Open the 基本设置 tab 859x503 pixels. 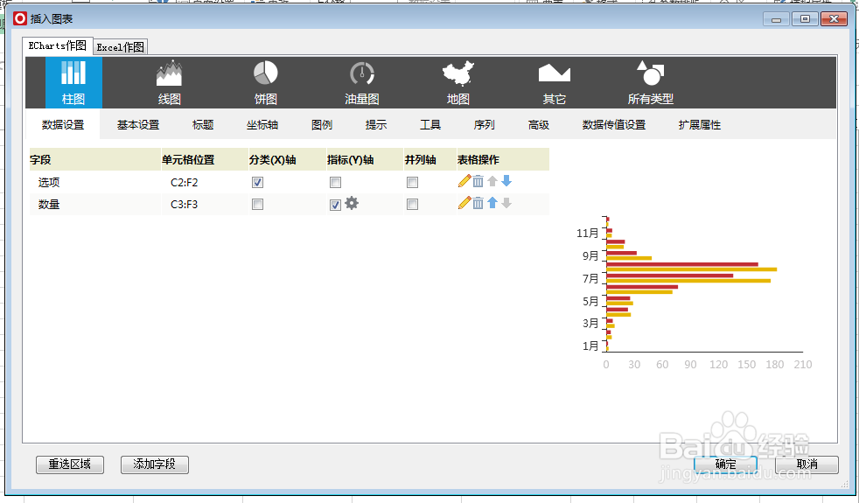click(x=138, y=125)
